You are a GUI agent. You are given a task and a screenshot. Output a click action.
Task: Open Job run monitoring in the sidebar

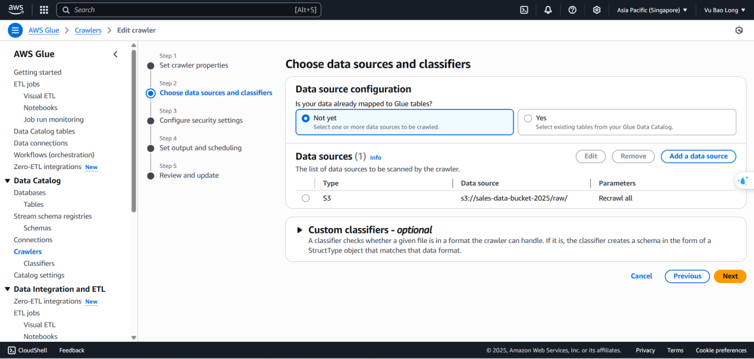point(54,120)
